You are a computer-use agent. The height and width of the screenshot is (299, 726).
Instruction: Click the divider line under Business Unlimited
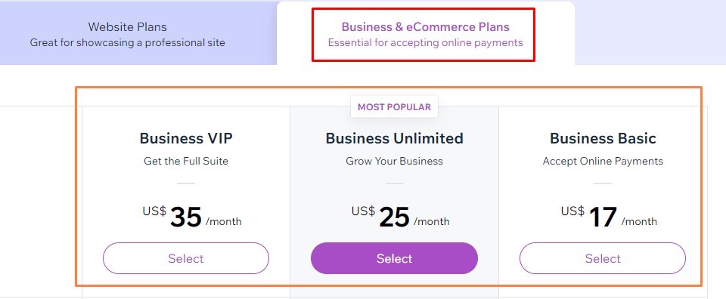394,183
